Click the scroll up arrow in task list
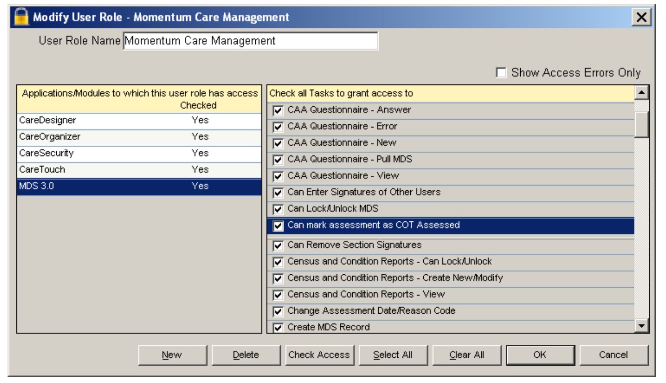The height and width of the screenshot is (383, 666). point(641,92)
